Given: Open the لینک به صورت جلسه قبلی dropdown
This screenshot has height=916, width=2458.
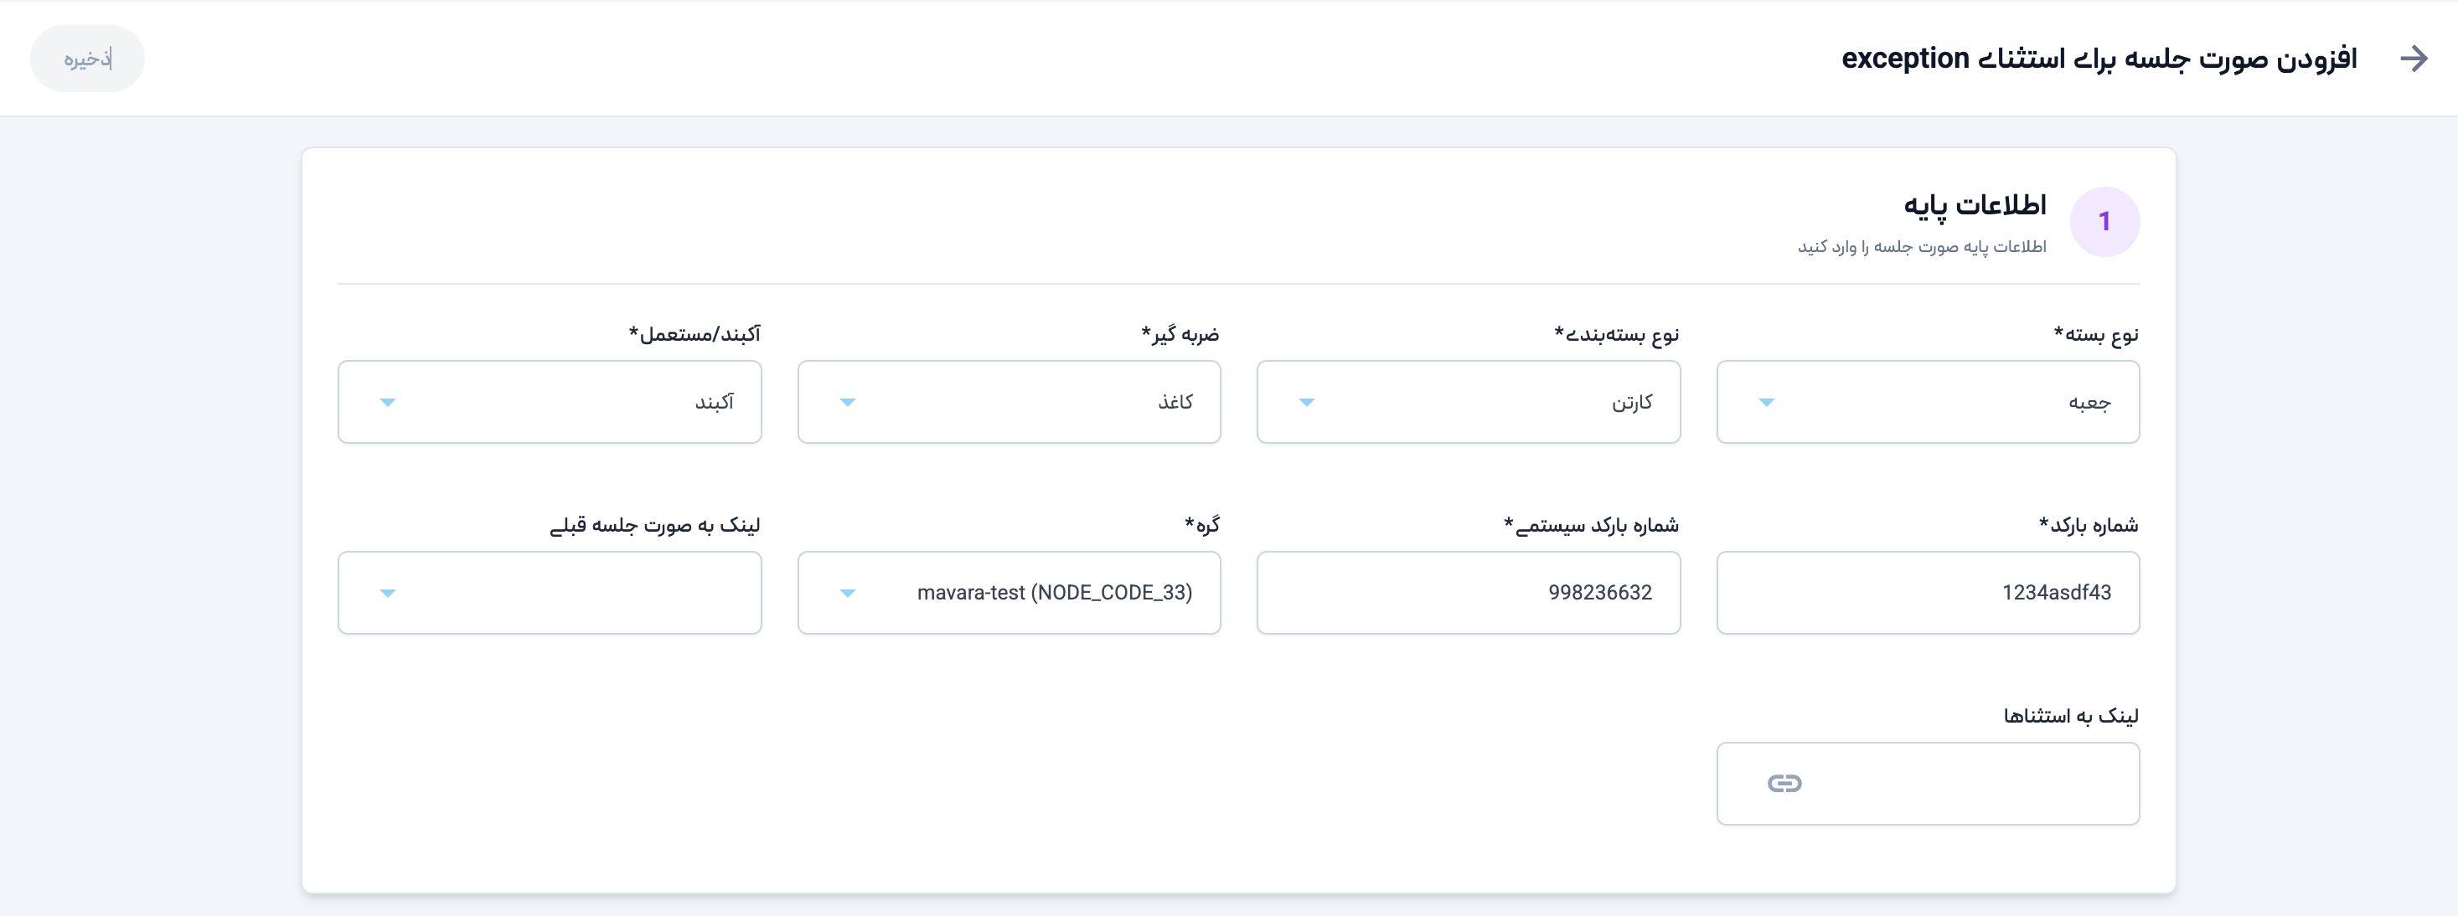Looking at the screenshot, I should [x=550, y=593].
